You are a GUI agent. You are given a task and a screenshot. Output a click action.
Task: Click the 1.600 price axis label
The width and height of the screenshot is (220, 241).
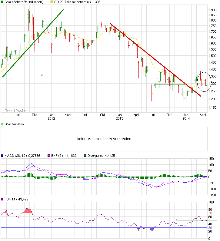pyautogui.click(x=212, y=43)
